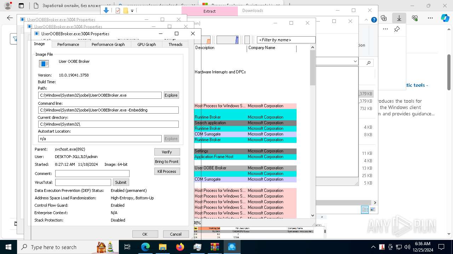Click the Kill Process button

[167, 171]
